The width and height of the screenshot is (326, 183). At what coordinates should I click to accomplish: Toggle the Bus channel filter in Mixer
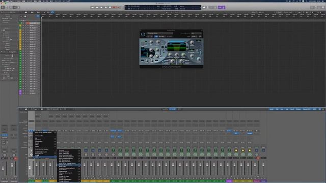287,109
